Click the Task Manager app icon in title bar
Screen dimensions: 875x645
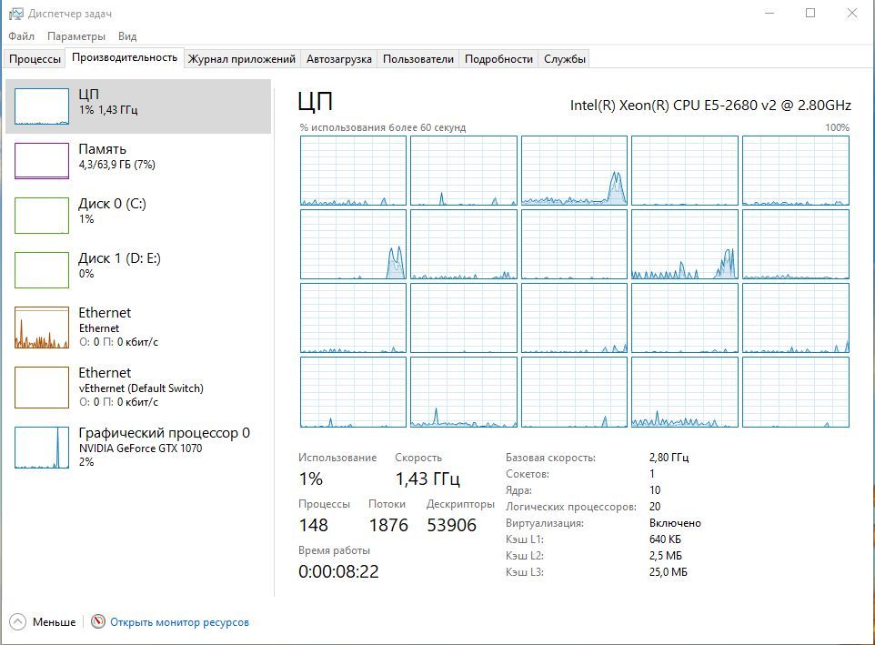coord(15,14)
